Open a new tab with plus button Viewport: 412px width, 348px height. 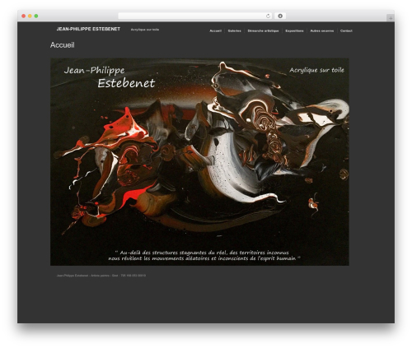click(x=391, y=18)
